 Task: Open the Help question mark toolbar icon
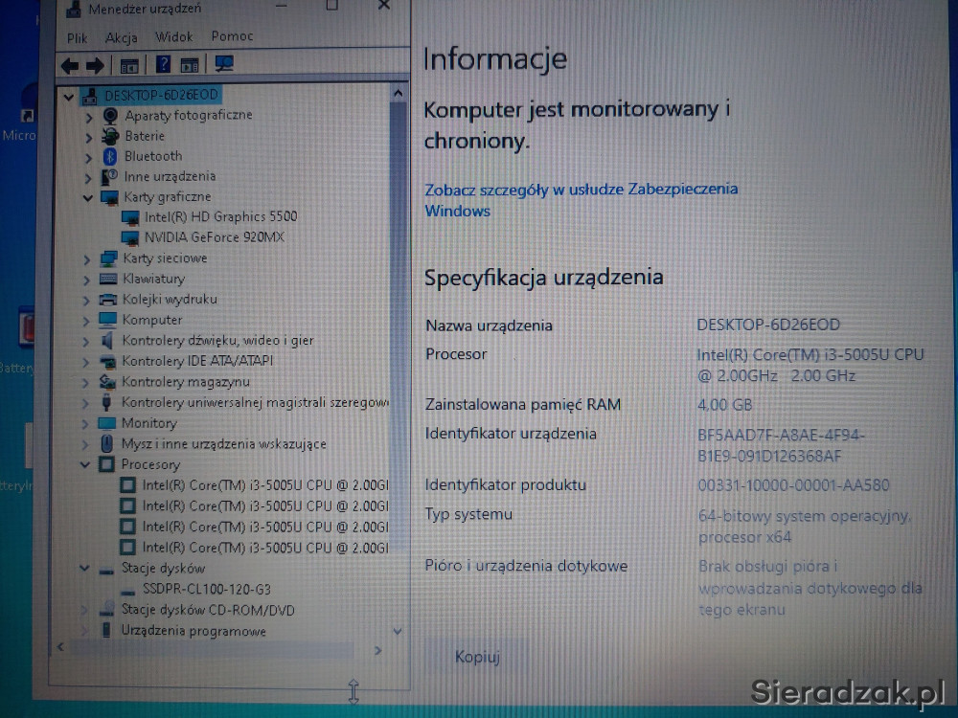coord(163,63)
